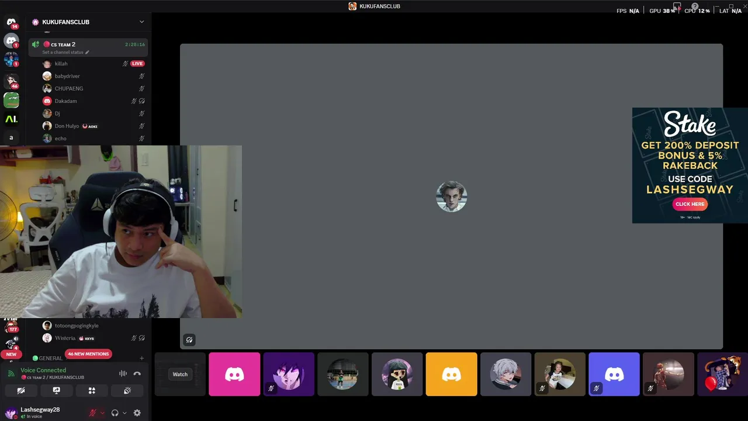Image resolution: width=748 pixels, height=421 pixels.
Task: Expand the KUKUFANSCLUB server dropdown menu
Action: (141, 22)
